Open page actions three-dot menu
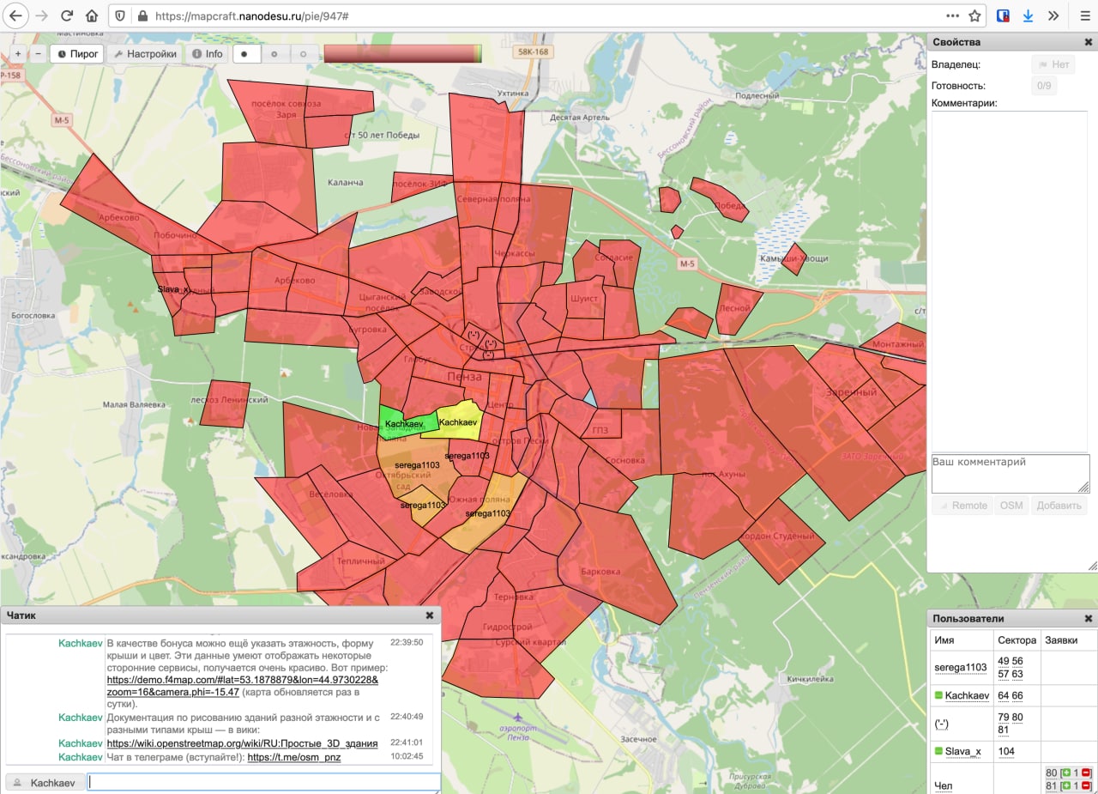This screenshot has width=1098, height=794. [x=952, y=15]
